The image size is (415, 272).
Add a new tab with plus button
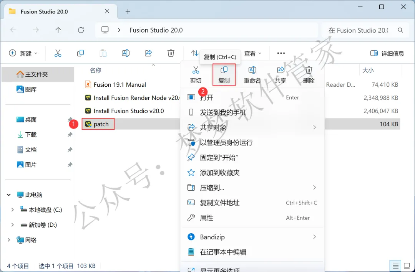point(128,12)
